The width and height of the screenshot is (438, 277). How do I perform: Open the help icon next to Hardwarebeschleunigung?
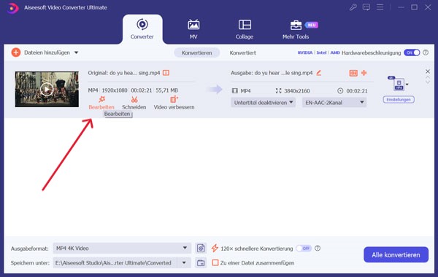426,52
